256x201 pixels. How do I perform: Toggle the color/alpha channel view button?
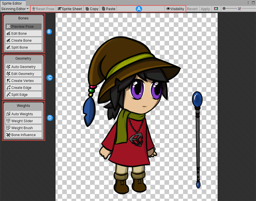coord(216,9)
